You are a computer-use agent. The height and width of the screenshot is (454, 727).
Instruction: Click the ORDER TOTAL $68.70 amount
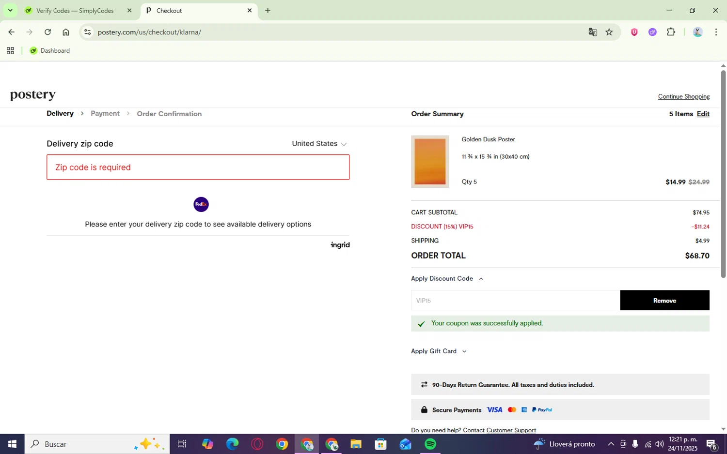click(x=697, y=256)
